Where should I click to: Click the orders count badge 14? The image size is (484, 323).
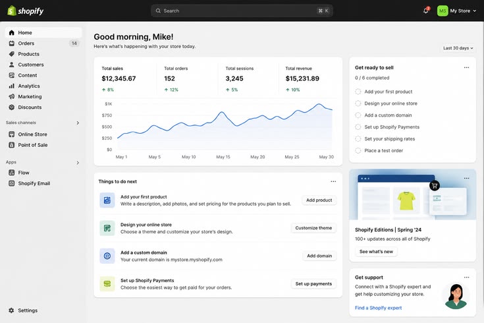74,44
